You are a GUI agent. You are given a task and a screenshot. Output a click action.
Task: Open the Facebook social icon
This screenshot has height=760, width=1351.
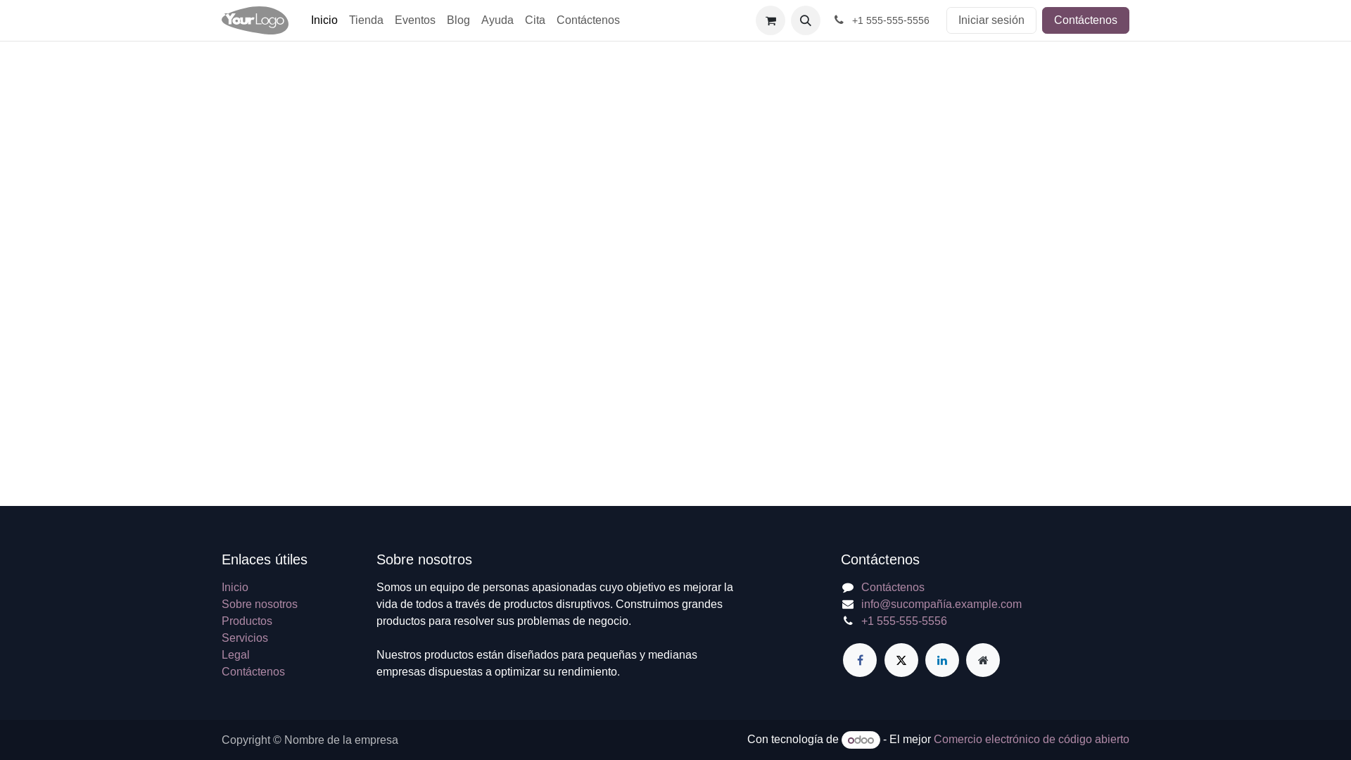(860, 660)
